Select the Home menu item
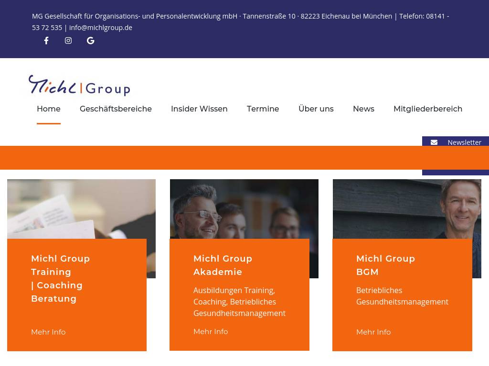 [x=49, y=109]
